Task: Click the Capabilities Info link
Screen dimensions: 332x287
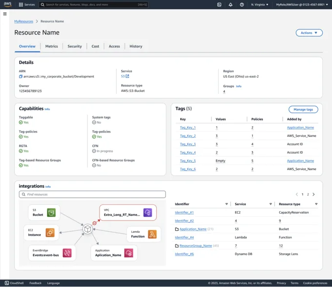Action: [47, 109]
